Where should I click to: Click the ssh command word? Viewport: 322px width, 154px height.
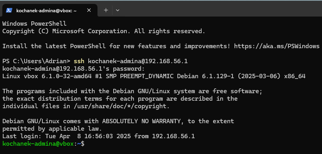[79, 61]
